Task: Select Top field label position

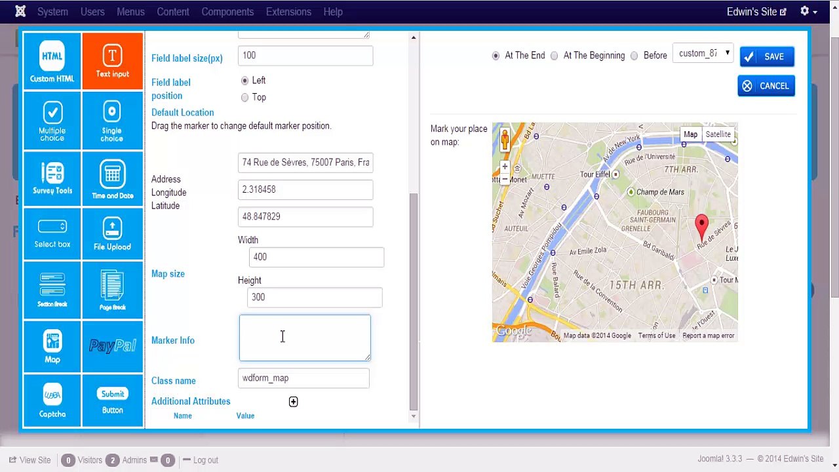Action: pos(244,98)
